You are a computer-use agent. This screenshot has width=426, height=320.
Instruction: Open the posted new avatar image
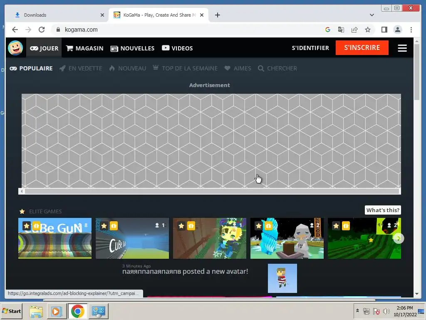pyautogui.click(x=282, y=278)
